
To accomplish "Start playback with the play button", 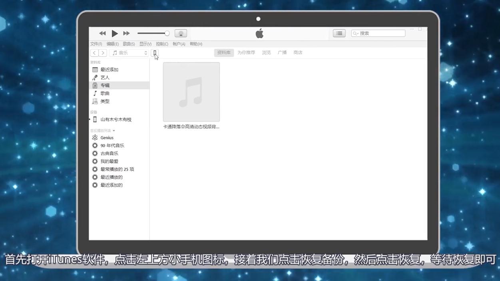I will [x=115, y=34].
